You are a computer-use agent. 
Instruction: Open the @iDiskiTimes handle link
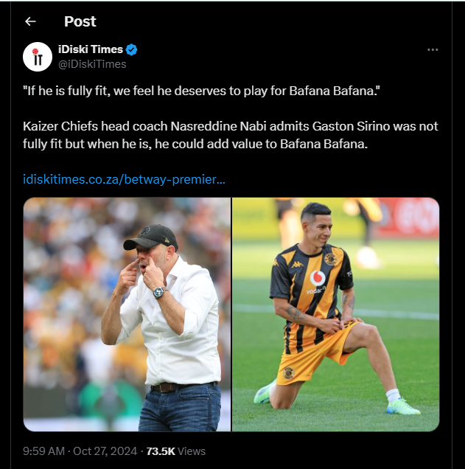click(x=91, y=64)
